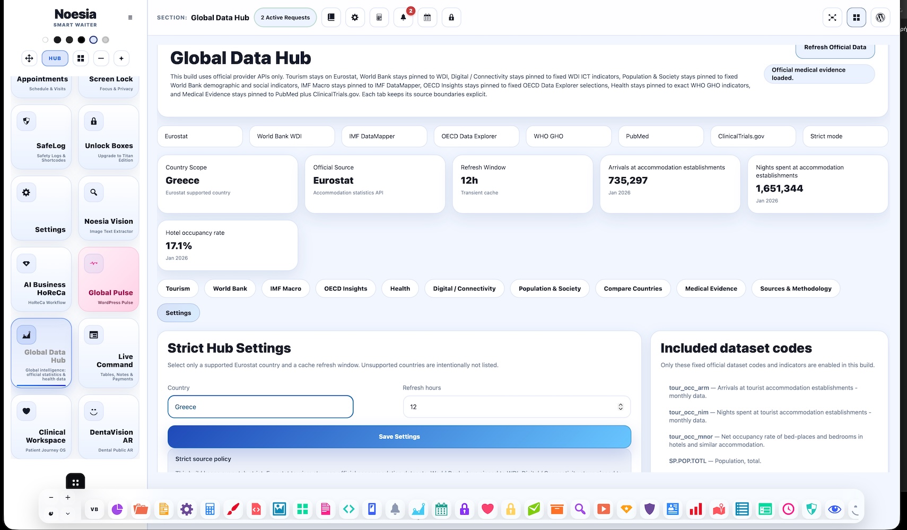This screenshot has height=530, width=907.
Task: Click the move arrows icon in sidebar
Action: 29,58
